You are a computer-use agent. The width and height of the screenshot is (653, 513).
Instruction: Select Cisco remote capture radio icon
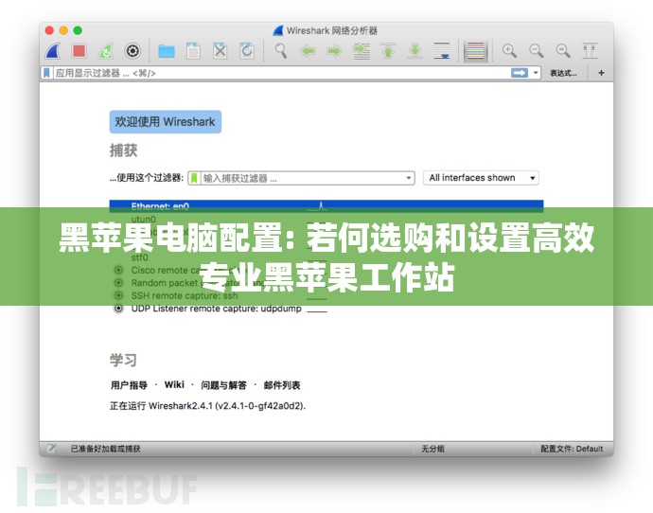[x=118, y=271]
